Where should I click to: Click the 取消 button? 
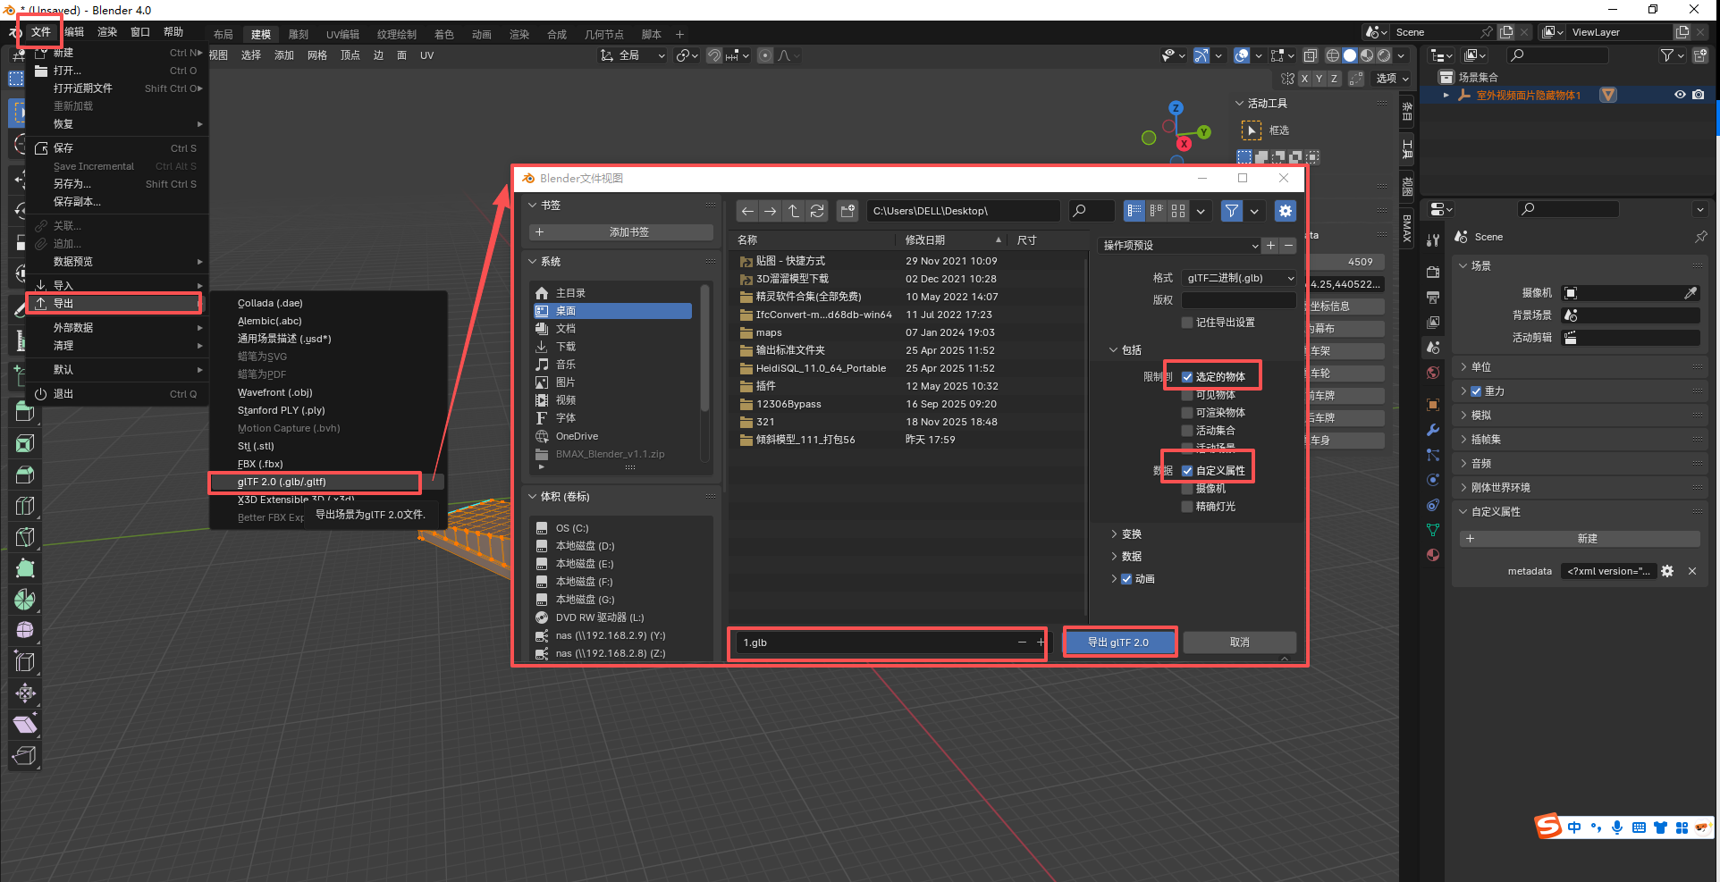(1239, 643)
